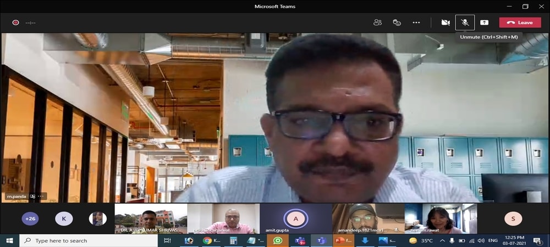Select the amit.gupta participant tile

[x=295, y=218]
